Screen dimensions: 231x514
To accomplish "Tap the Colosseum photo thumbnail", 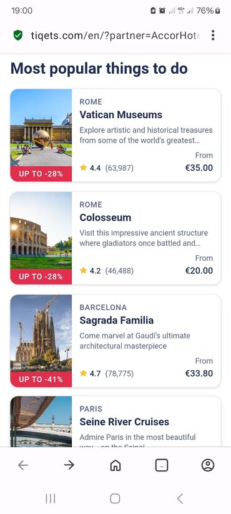I will coord(41,231).
